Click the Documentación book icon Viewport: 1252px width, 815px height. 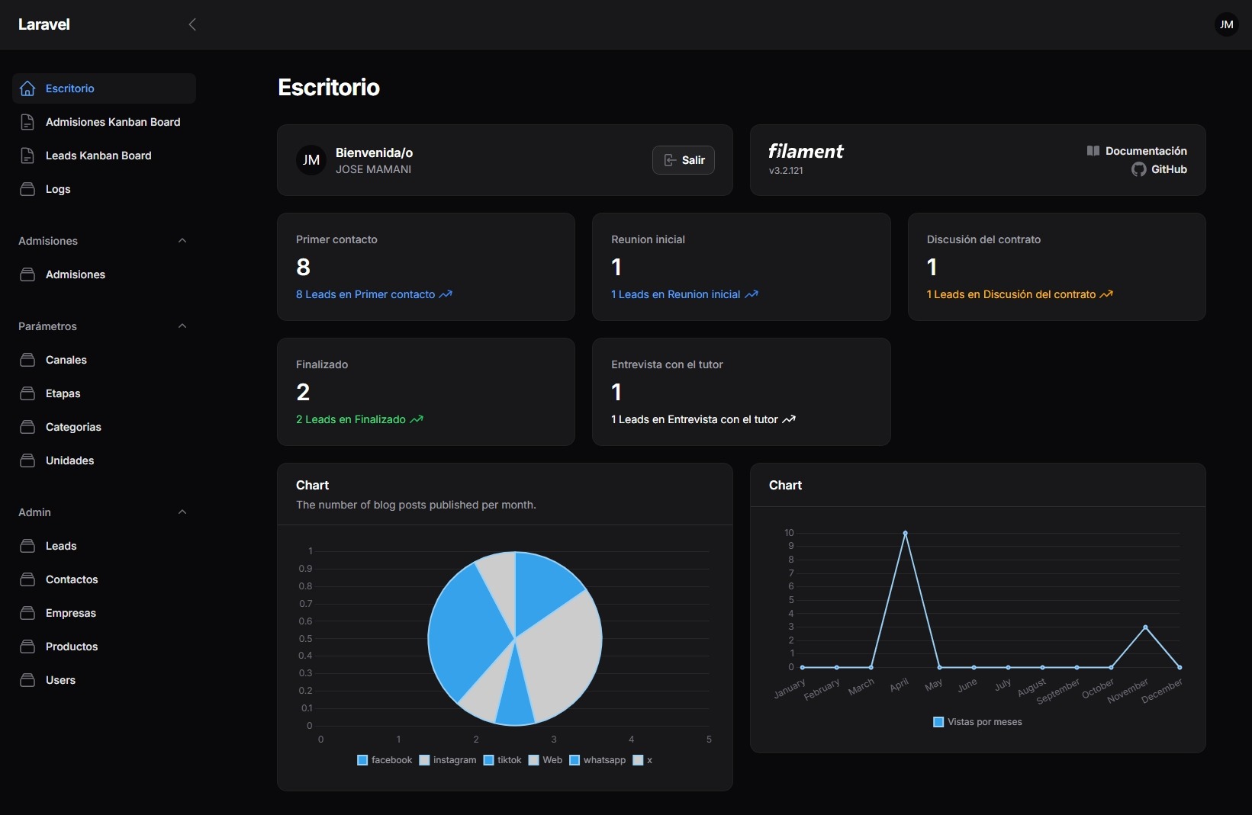click(x=1093, y=151)
